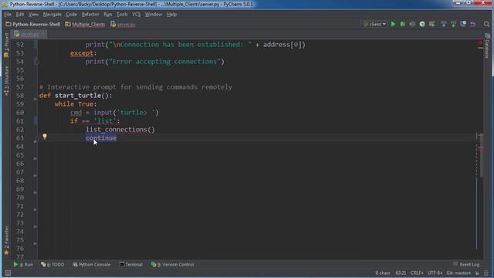This screenshot has width=494, height=278.
Task: Open the Refactor menu
Action: (x=90, y=15)
